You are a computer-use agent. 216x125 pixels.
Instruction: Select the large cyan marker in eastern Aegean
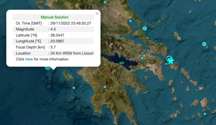click(204, 44)
